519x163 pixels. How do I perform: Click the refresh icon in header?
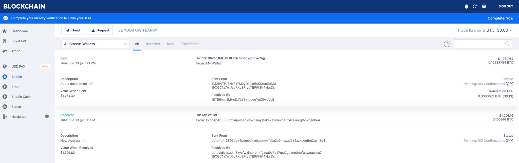point(475,6)
